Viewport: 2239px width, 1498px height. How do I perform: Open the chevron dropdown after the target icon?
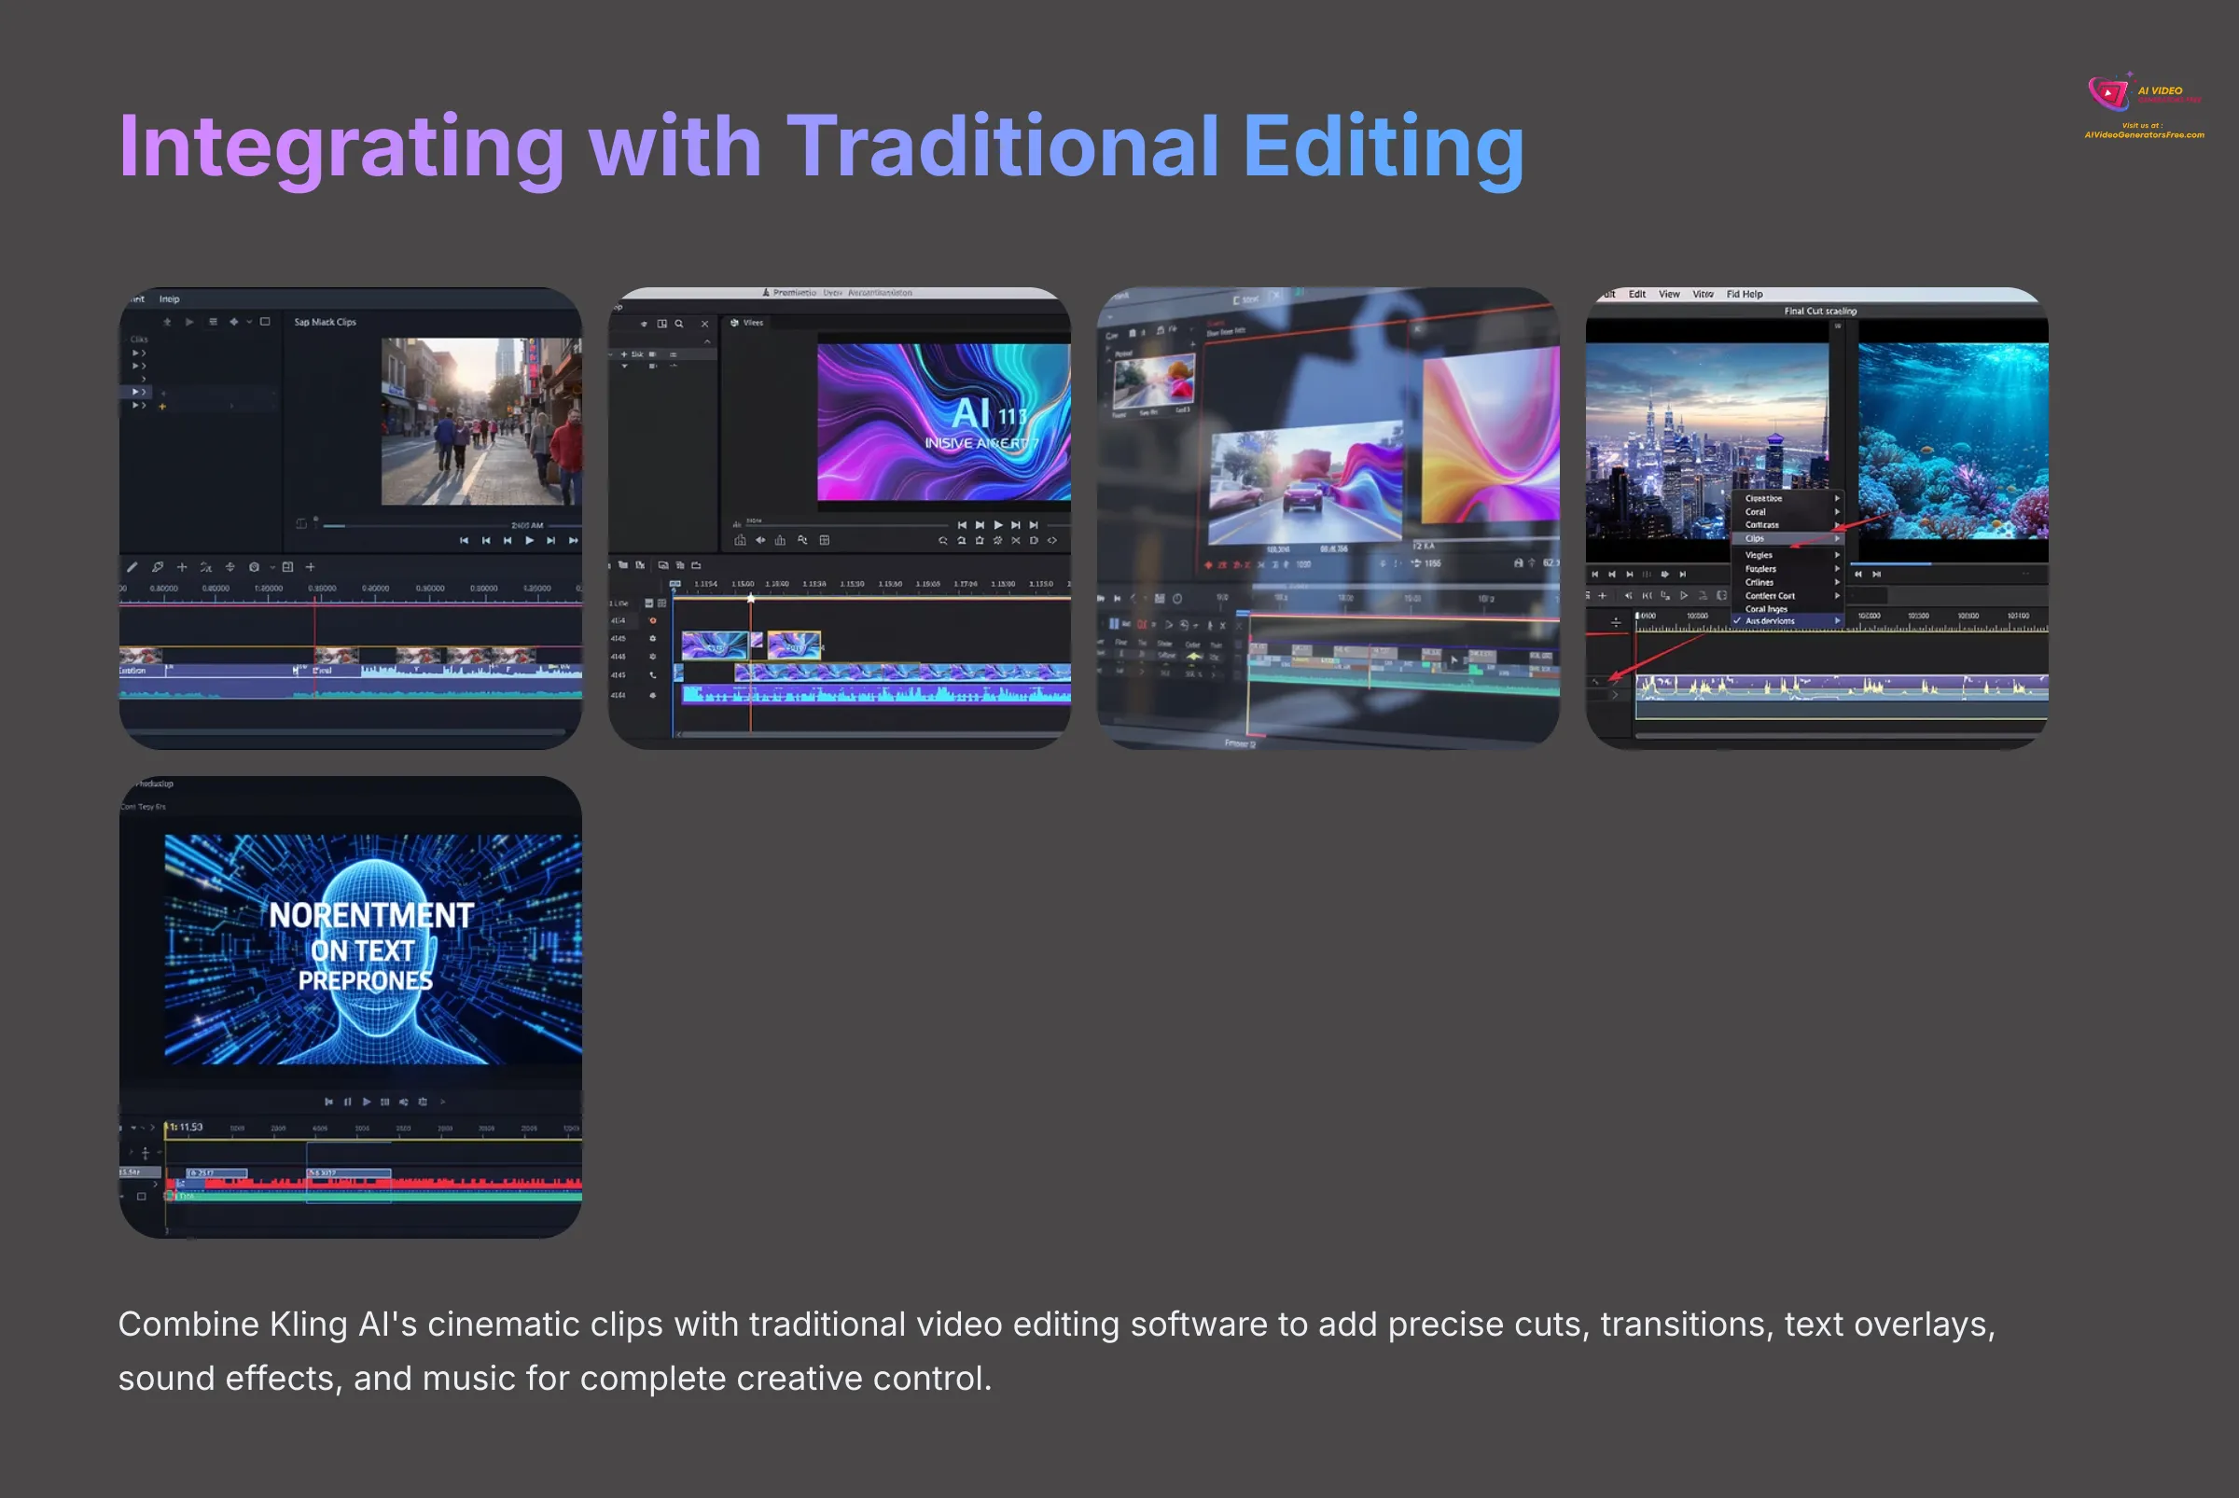pos(271,567)
